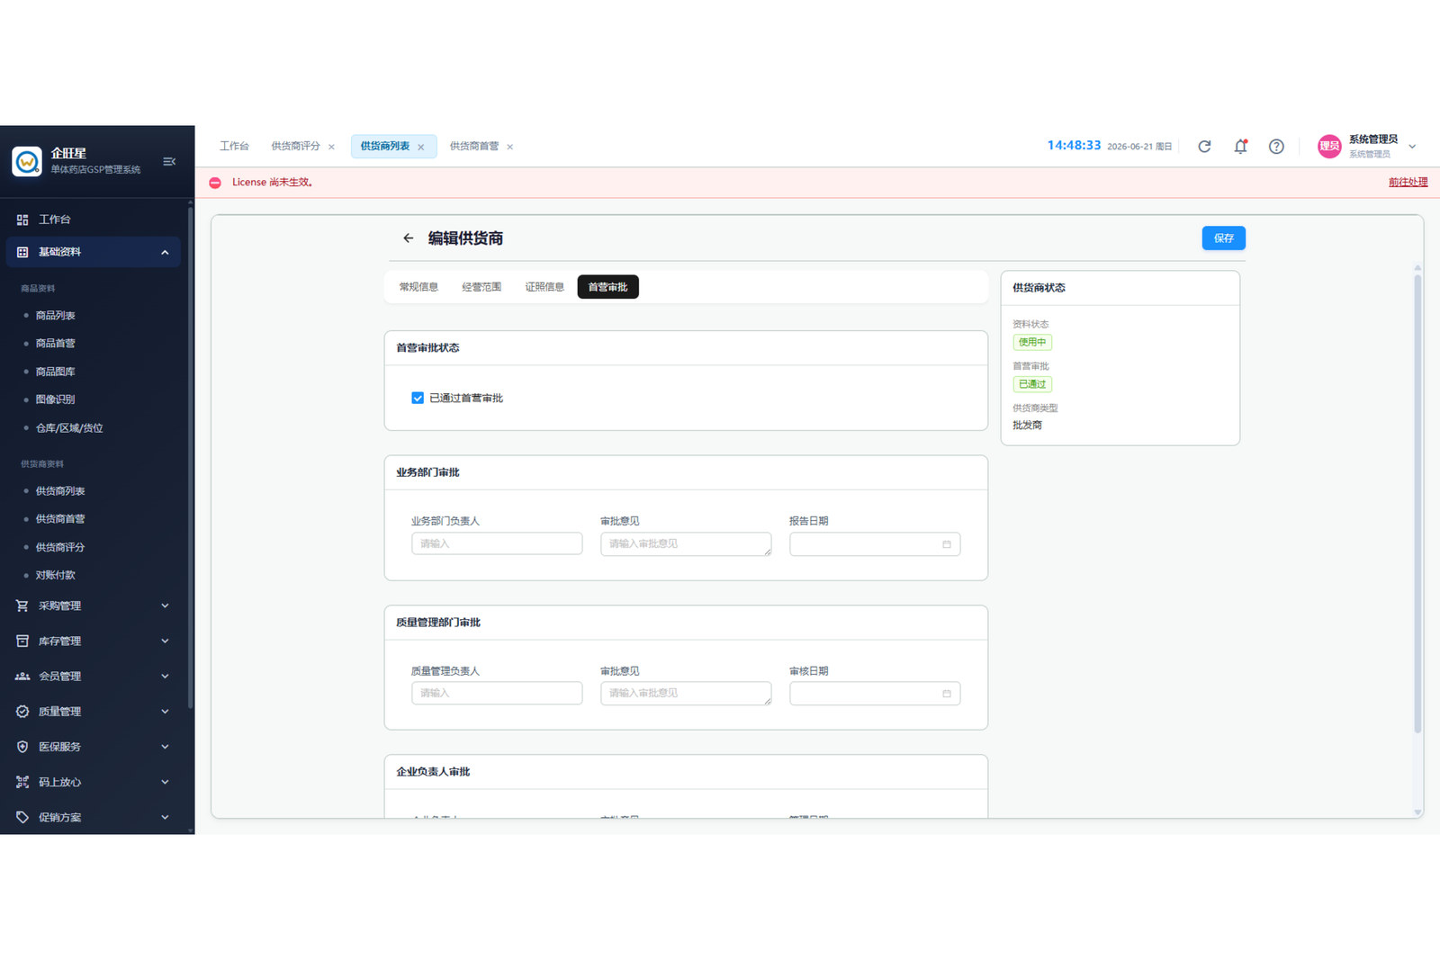Expand the 采购管理 chevron
Viewport: 1440px width, 960px height.
165,606
